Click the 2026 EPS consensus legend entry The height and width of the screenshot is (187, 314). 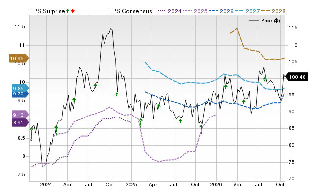click(x=221, y=11)
